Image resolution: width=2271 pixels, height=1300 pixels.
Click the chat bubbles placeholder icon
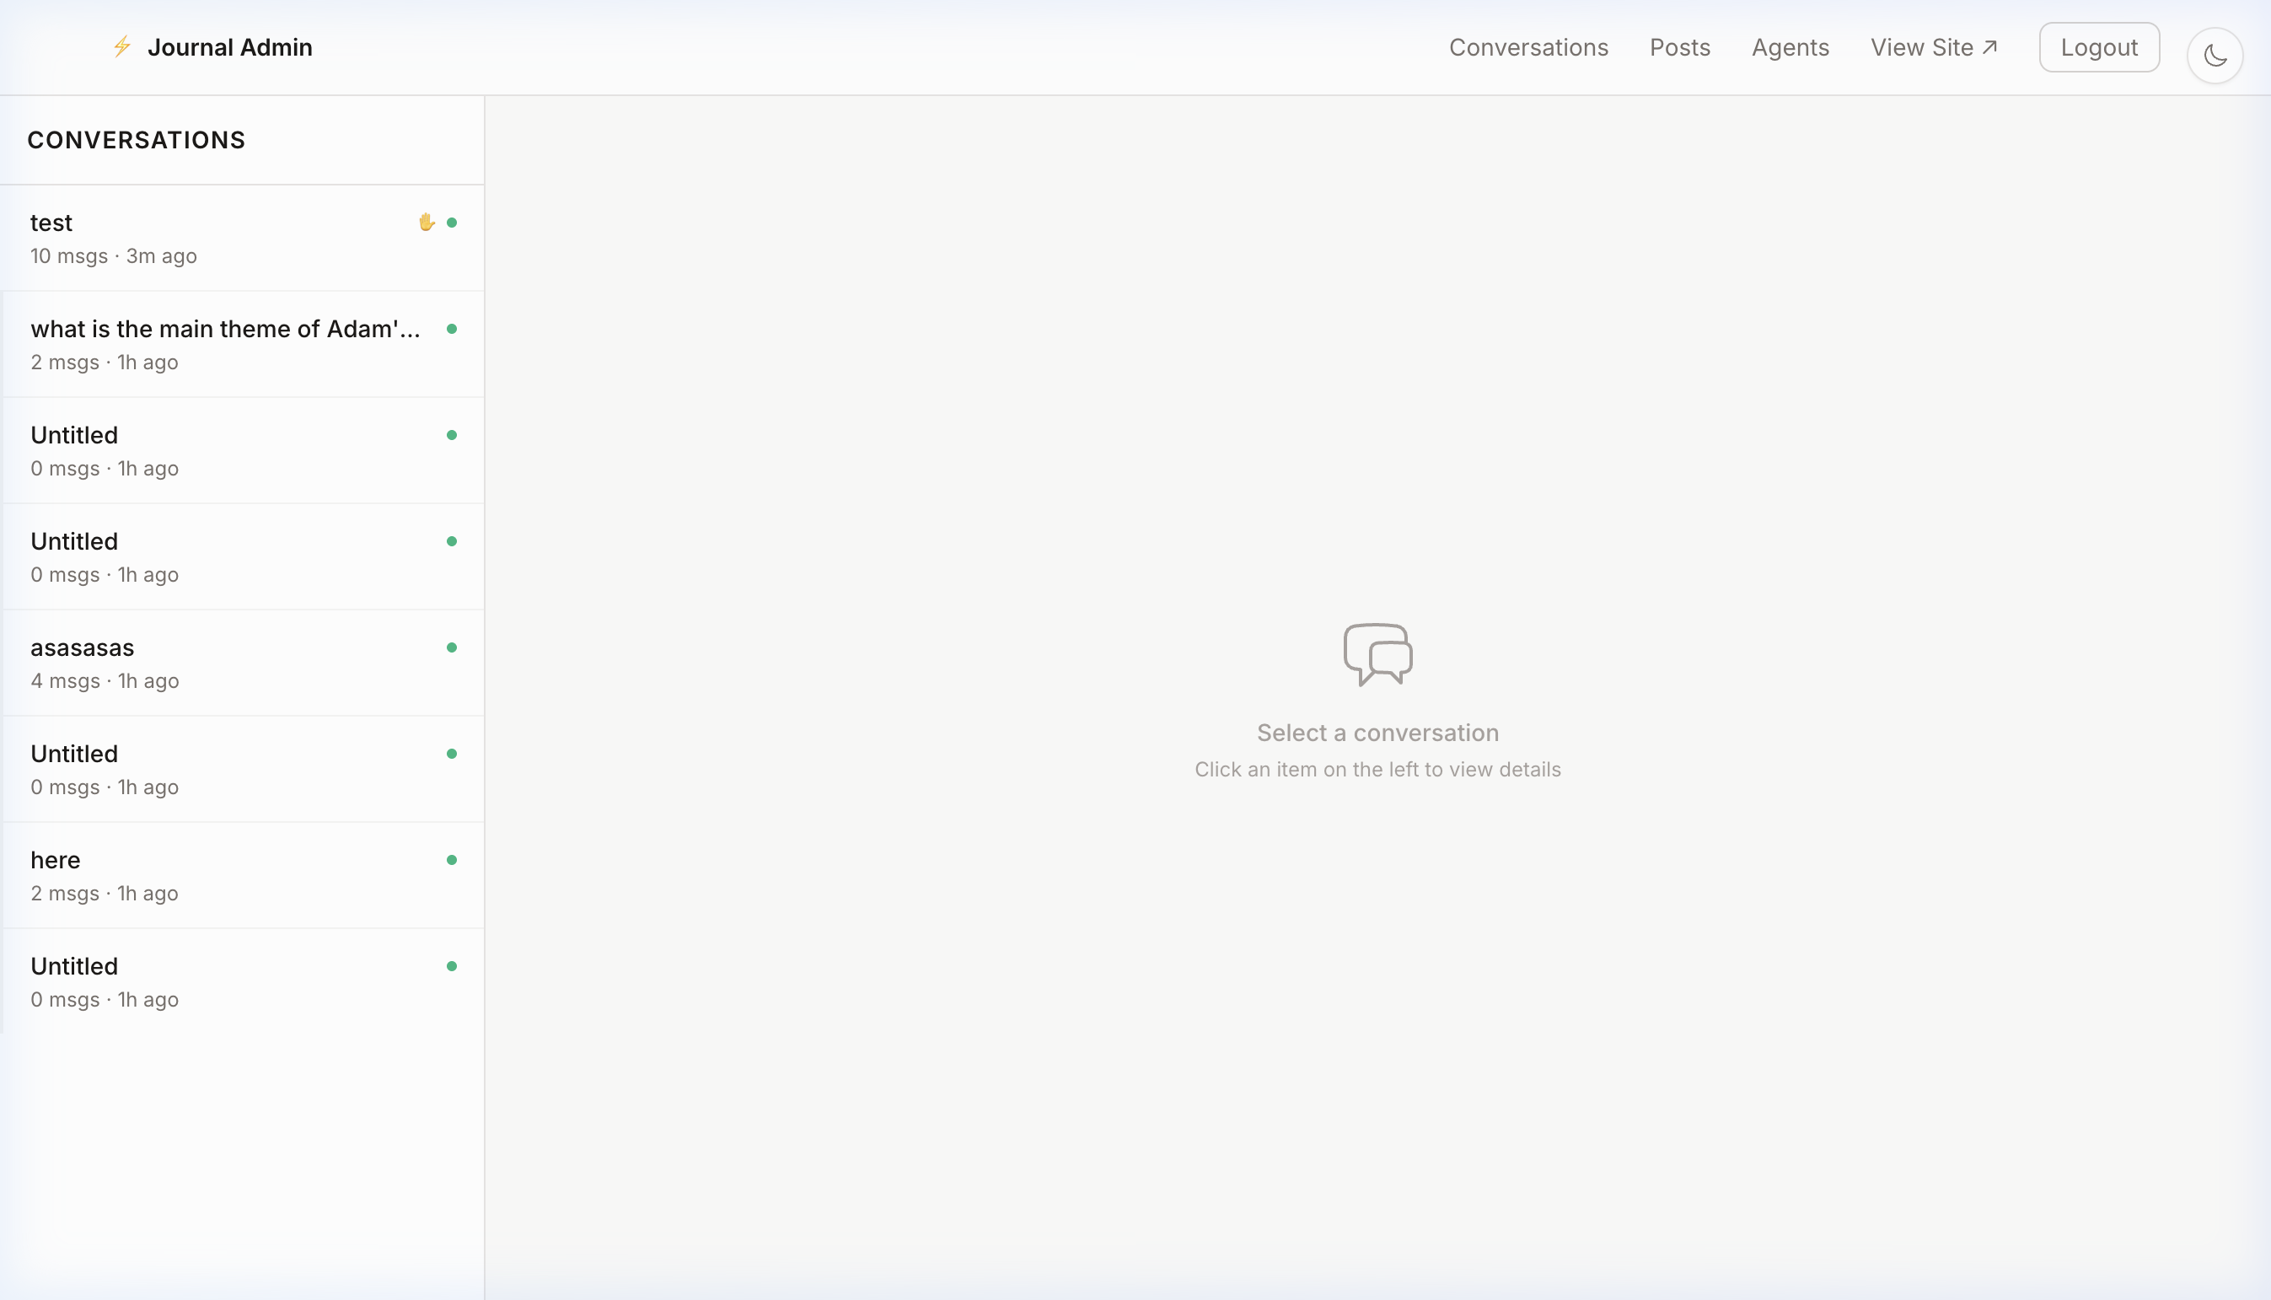(1377, 654)
